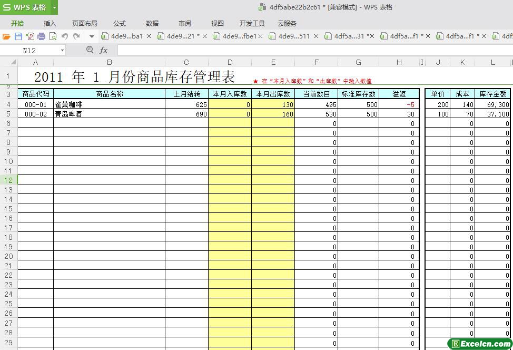
Task: Select the cell with value 625
Action: coord(186,104)
